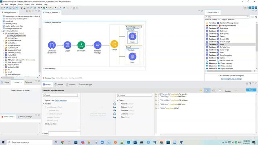Collapse the write_to_database project tree
This screenshot has width=258, height=145.
coord(2,31)
